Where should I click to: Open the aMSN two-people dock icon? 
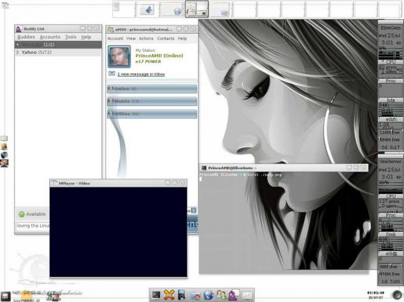[x=221, y=296]
